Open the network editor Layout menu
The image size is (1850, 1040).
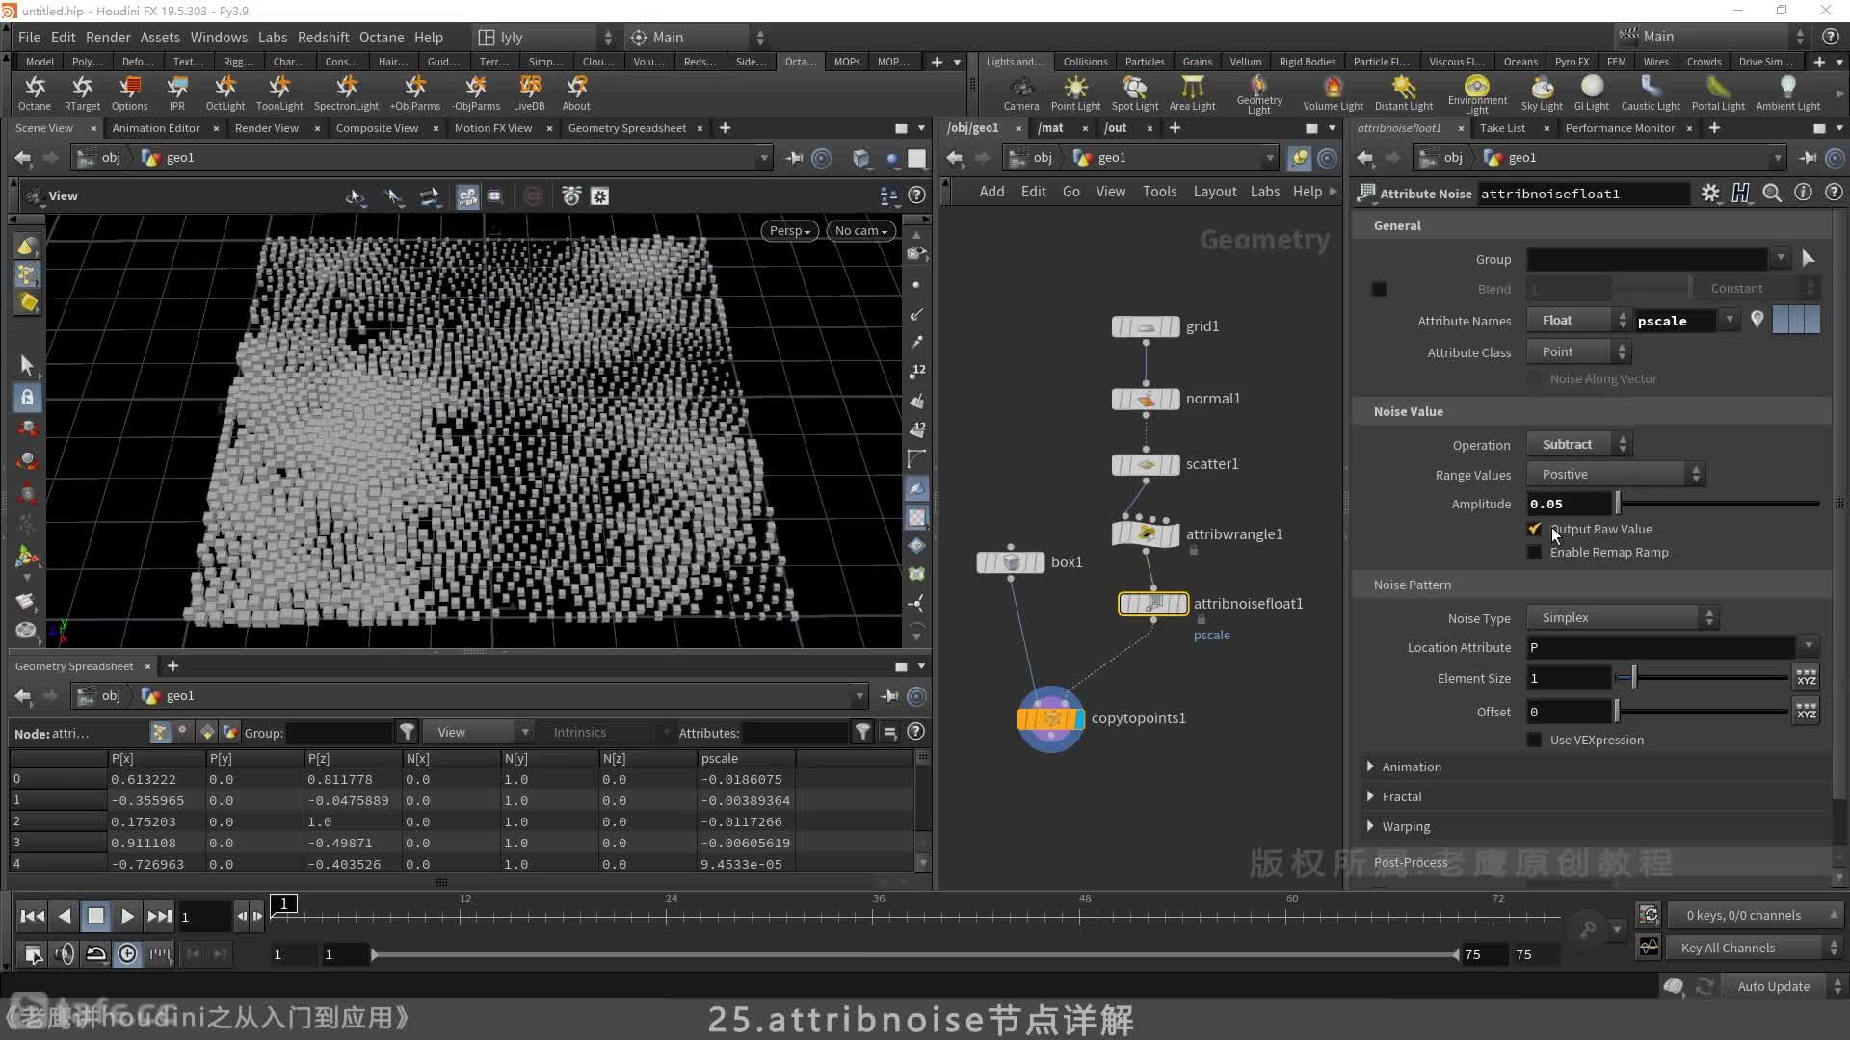click(1214, 192)
